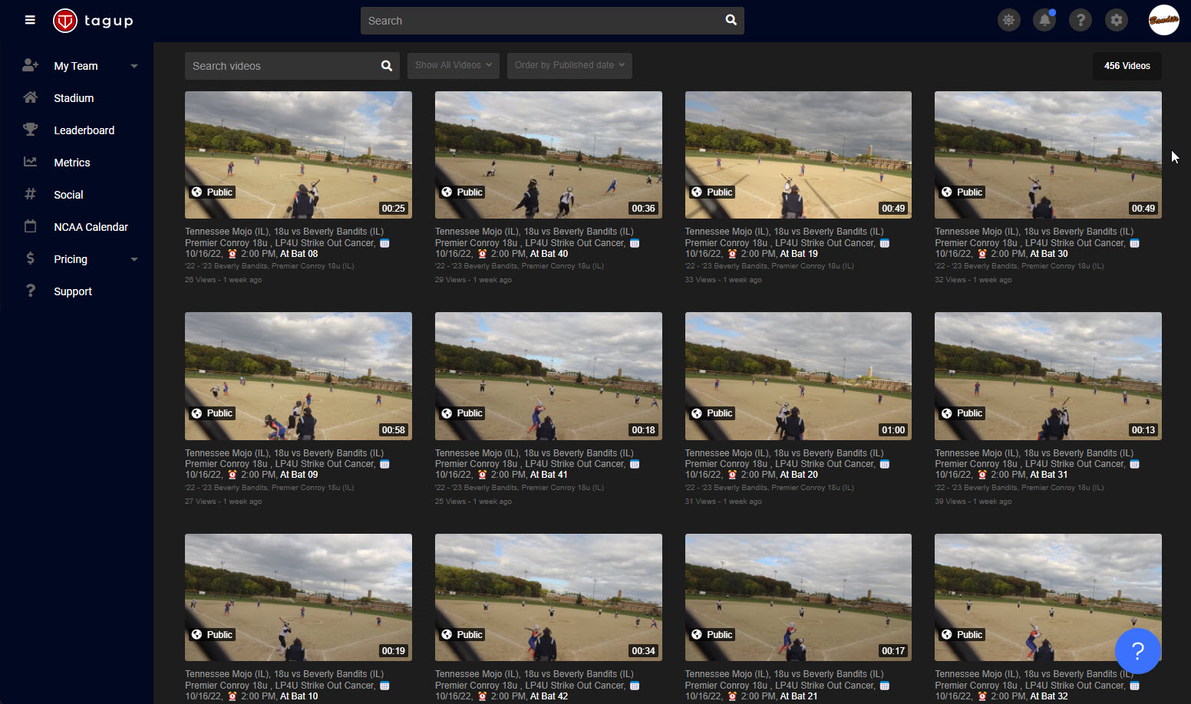The height and width of the screenshot is (704, 1191).
Task: Navigate to NCAA Calendar
Action: 91,227
